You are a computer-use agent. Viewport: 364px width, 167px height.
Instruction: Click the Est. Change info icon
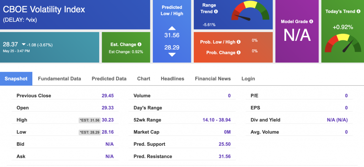(139, 44)
